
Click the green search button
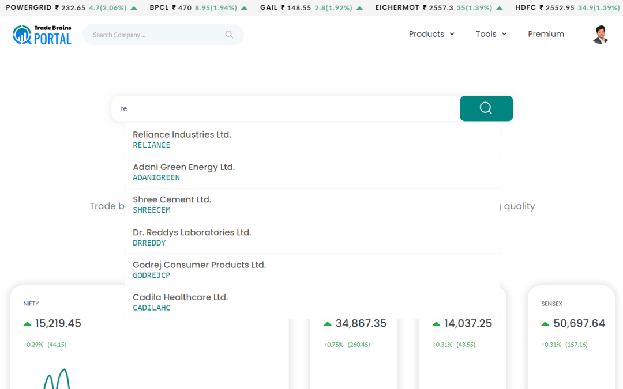coord(486,108)
